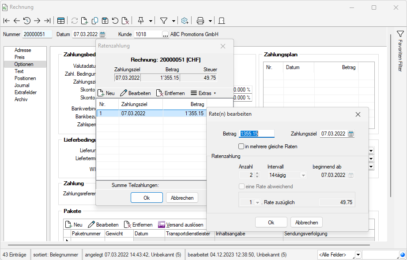Open dropdown arrow next to printer icon

(x=211, y=21)
